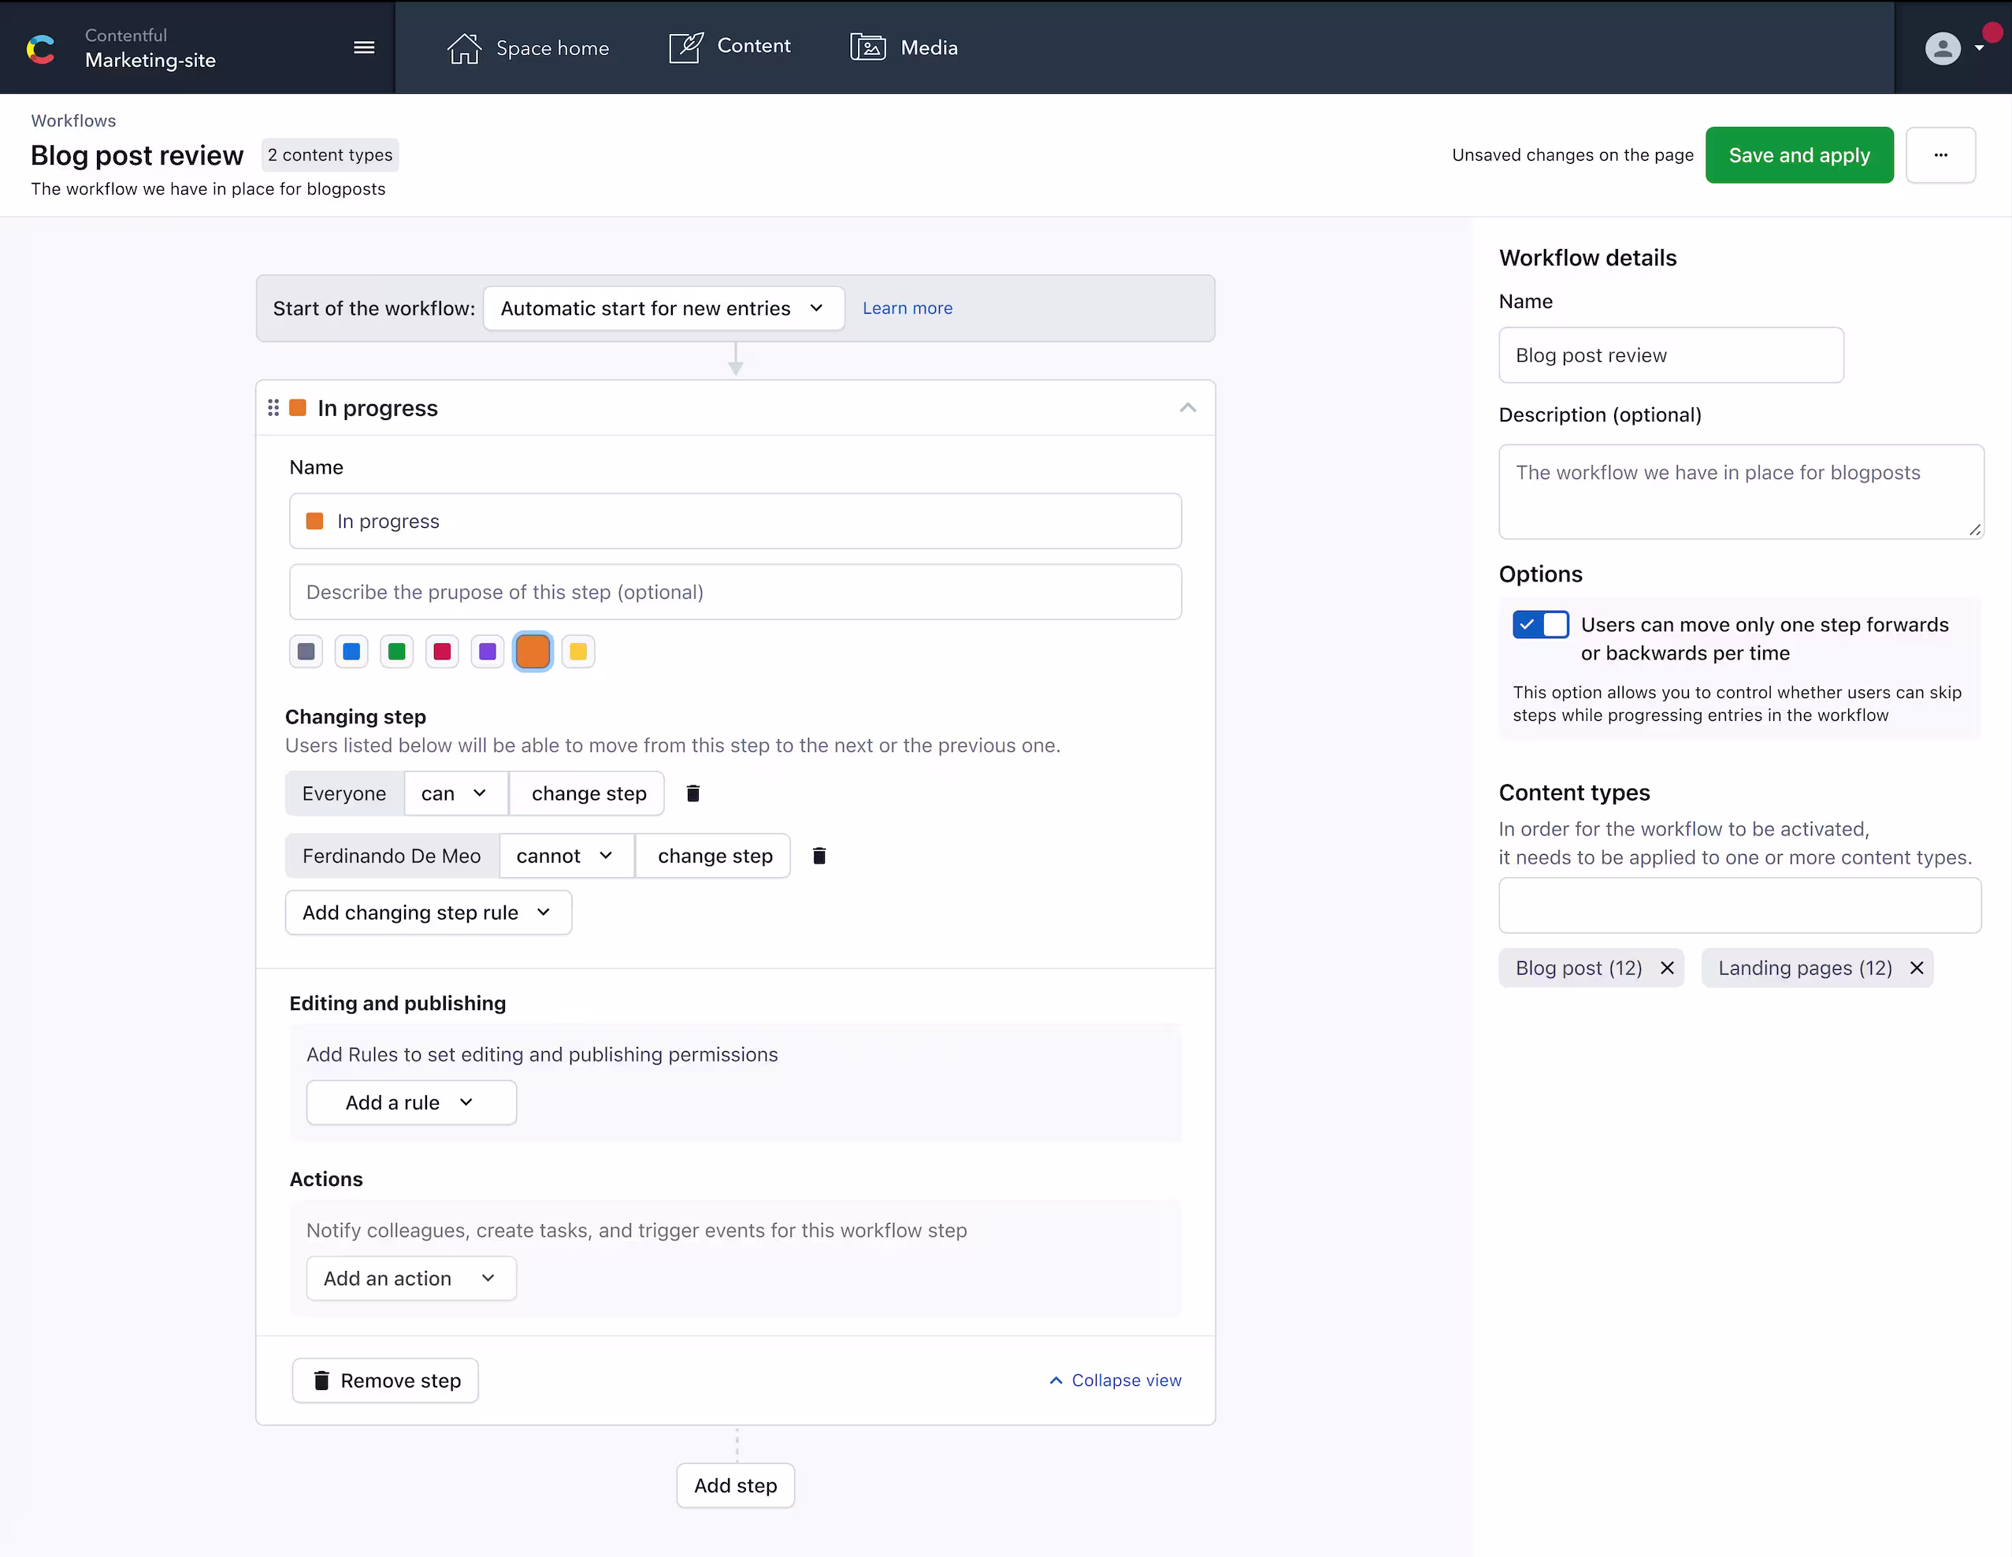This screenshot has width=2012, height=1557.
Task: Open the Add an action dropdown
Action: [411, 1278]
